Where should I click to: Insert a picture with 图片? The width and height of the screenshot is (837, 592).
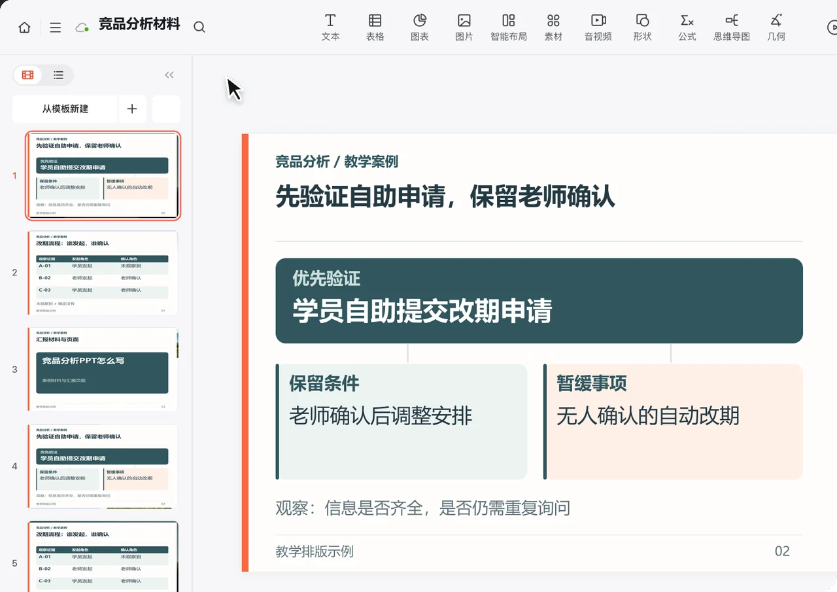coord(464,27)
